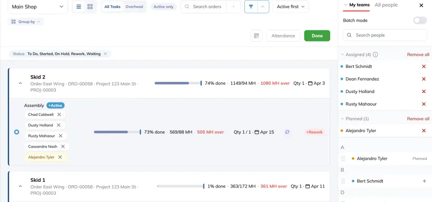Unassign Bert Schmidt with red X
Viewport: 432px width, 202px height.
424,67
